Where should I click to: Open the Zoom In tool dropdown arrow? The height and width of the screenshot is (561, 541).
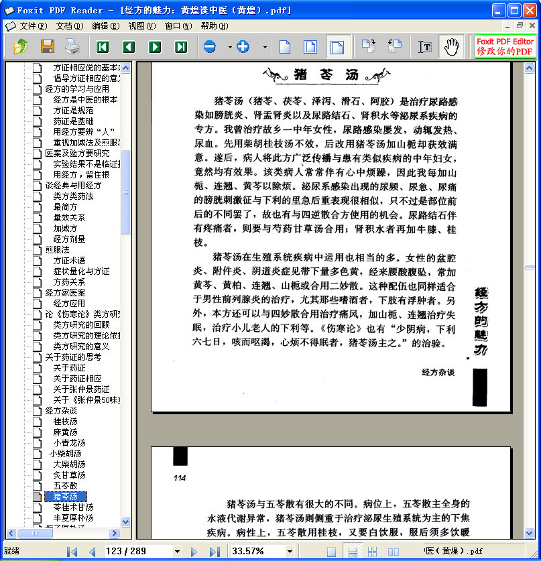(x=264, y=47)
